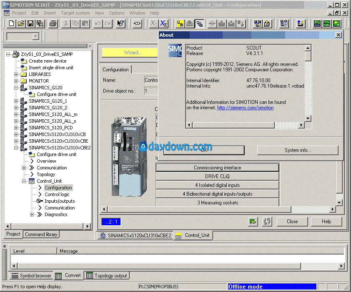The width and height of the screenshot is (351, 292).
Task: Click the Commissioning interface button
Action: [x=217, y=168]
